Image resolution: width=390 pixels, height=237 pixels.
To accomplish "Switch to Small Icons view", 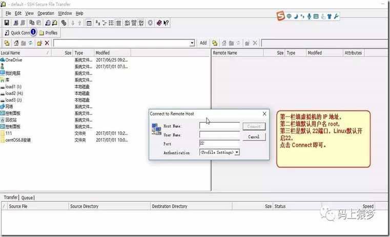I will (105, 23).
